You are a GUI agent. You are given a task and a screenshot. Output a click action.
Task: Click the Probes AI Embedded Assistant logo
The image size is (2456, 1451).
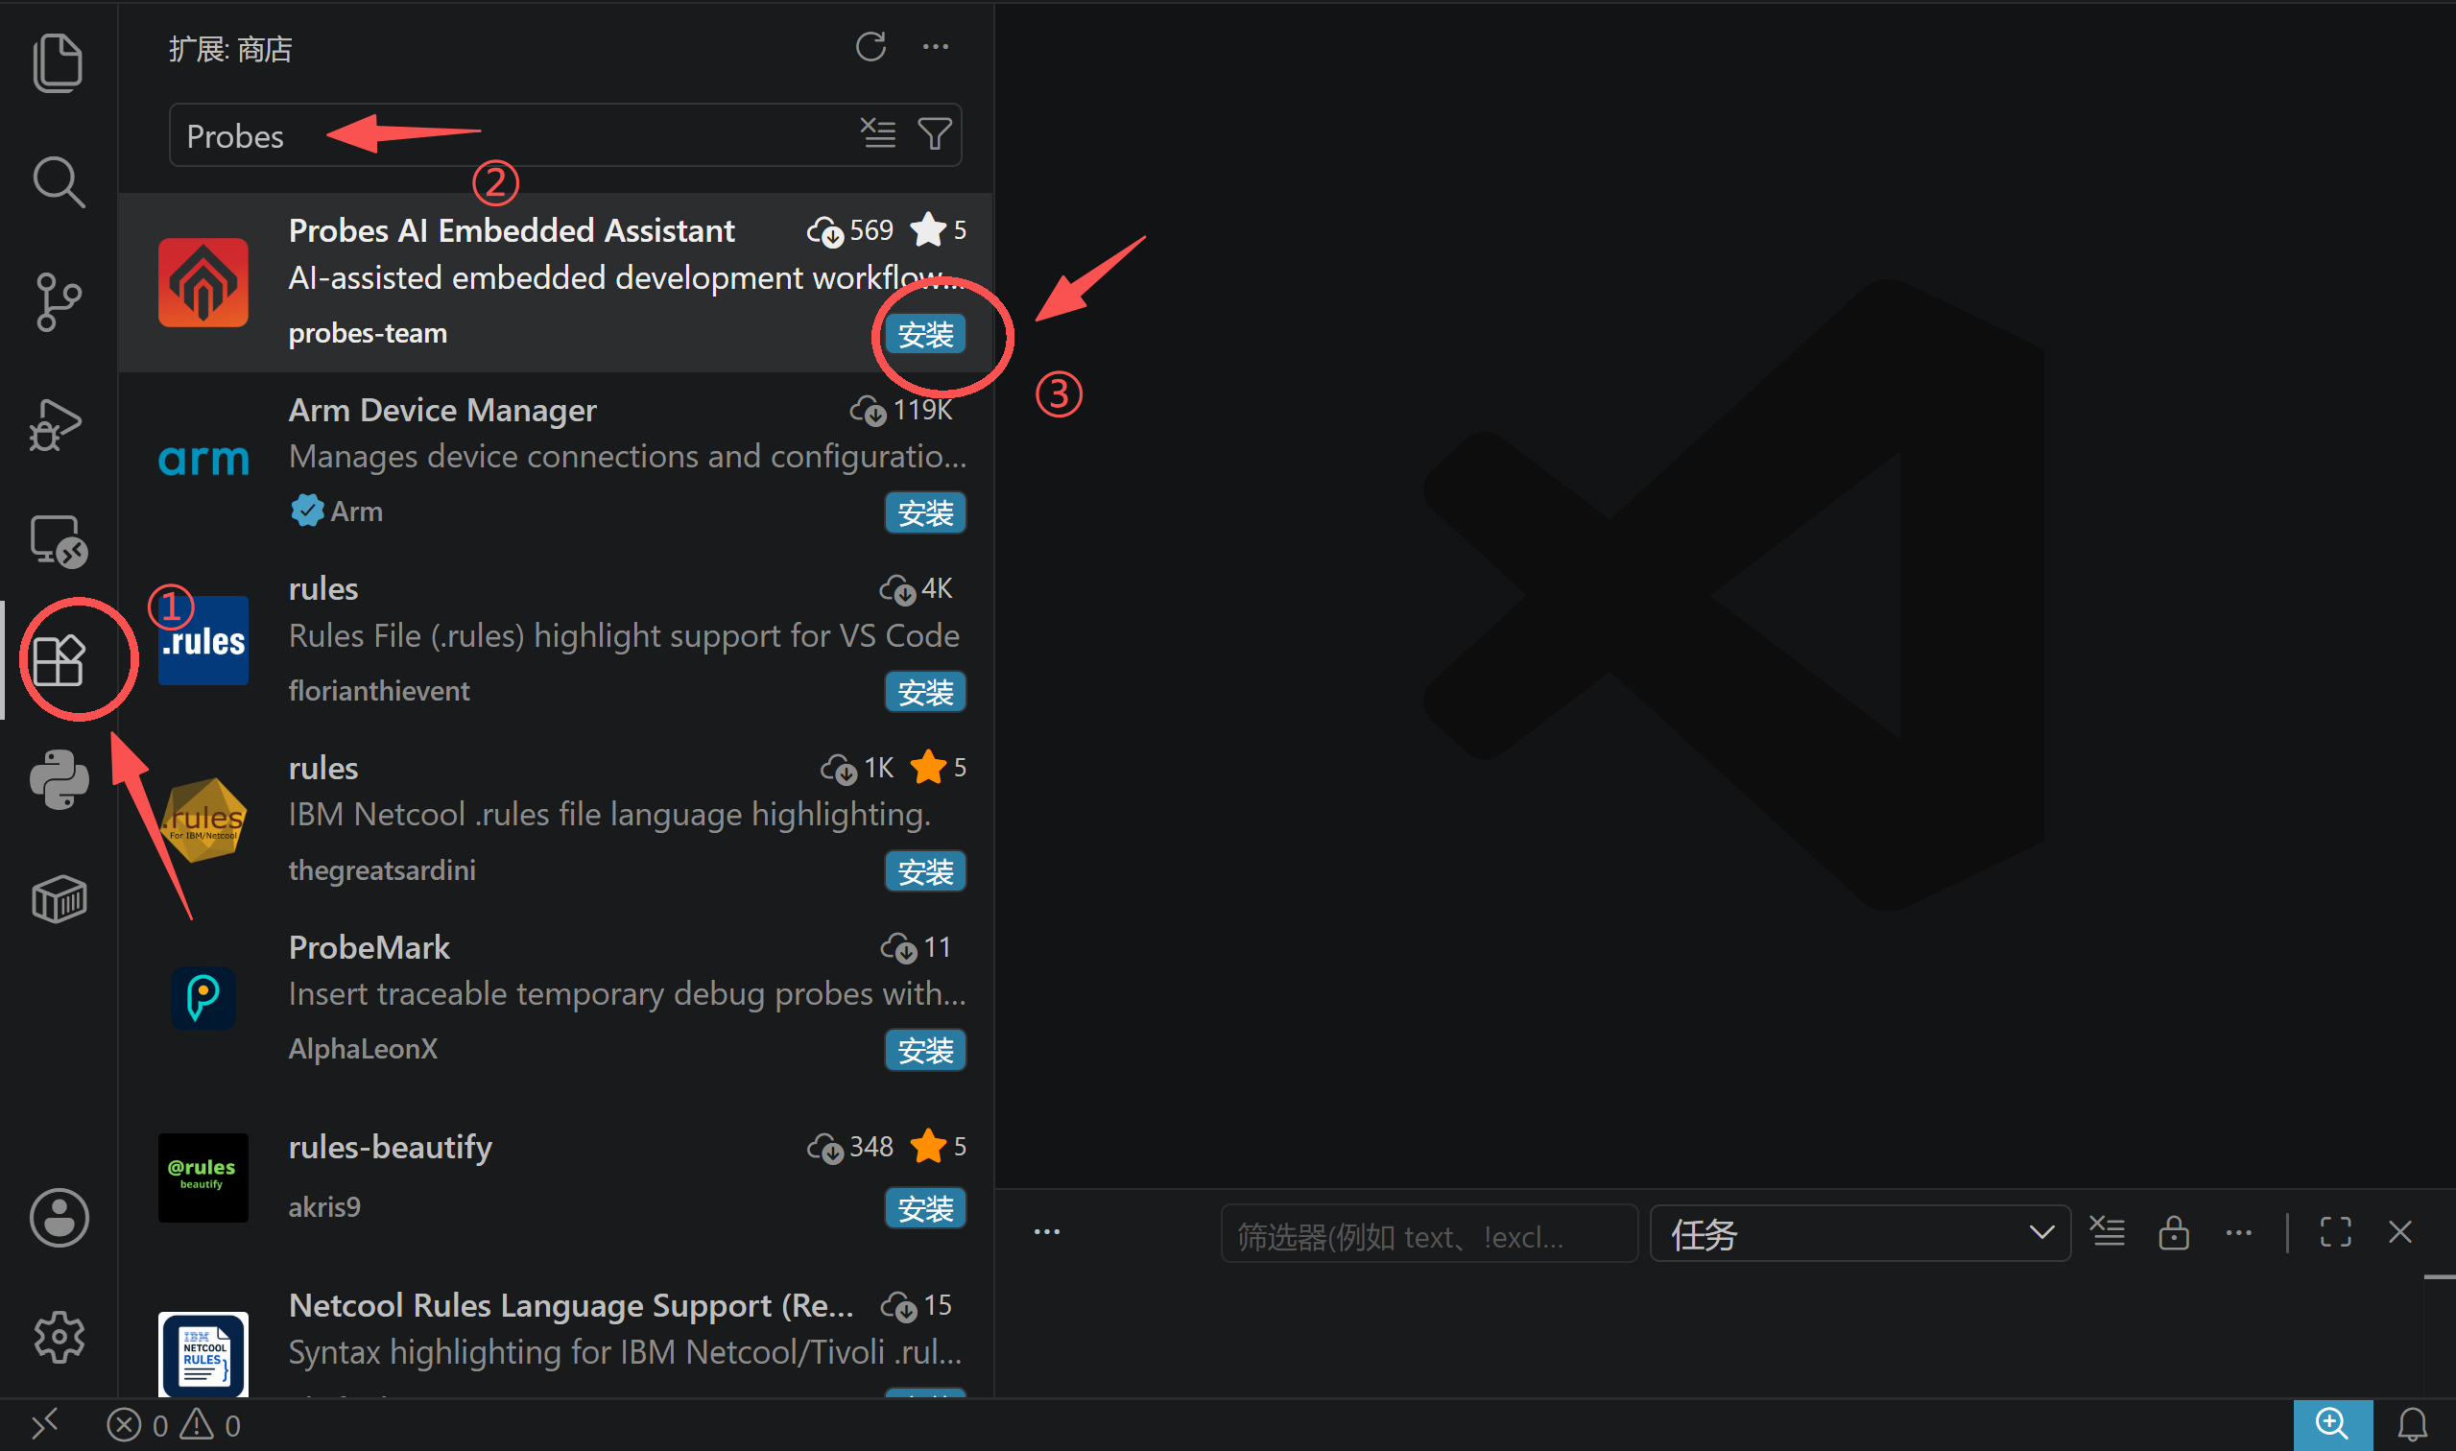(203, 282)
